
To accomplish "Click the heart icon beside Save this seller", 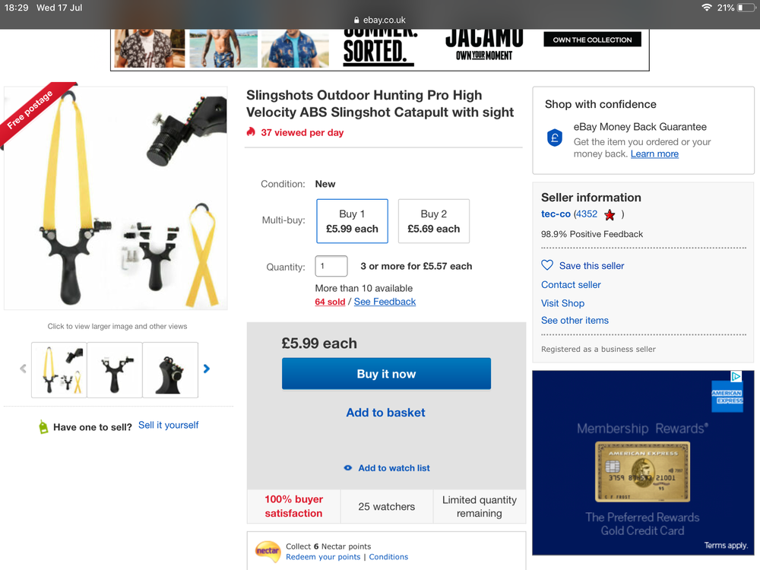I will tap(546, 265).
